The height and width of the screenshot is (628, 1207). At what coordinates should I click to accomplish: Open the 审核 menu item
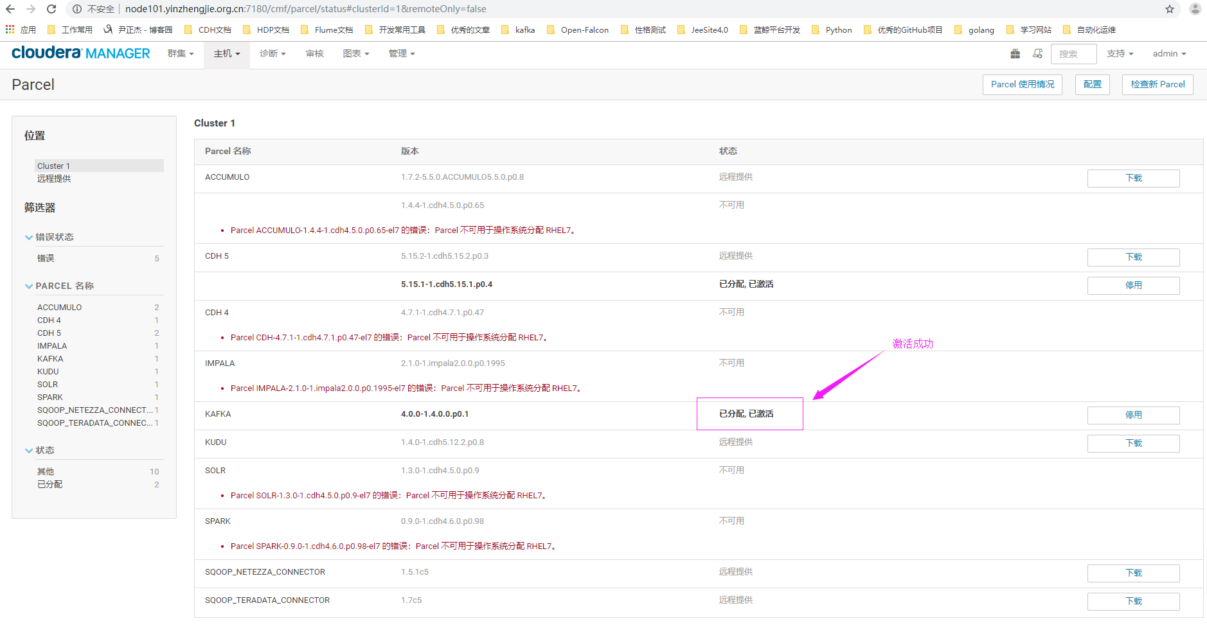314,54
